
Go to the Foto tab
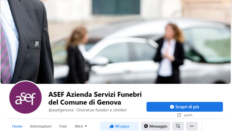pos(63,126)
